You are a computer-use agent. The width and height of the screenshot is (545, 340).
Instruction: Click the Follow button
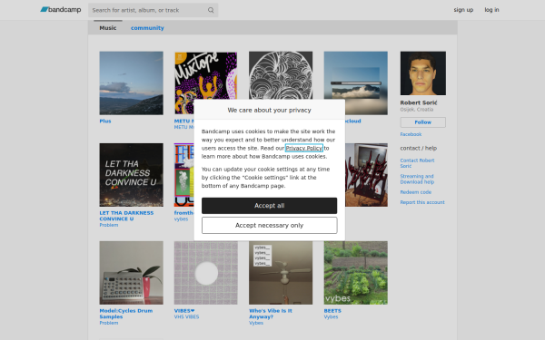click(422, 122)
